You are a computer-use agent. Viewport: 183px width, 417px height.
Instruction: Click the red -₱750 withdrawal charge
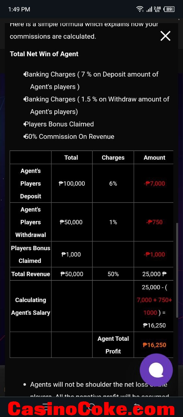154,222
